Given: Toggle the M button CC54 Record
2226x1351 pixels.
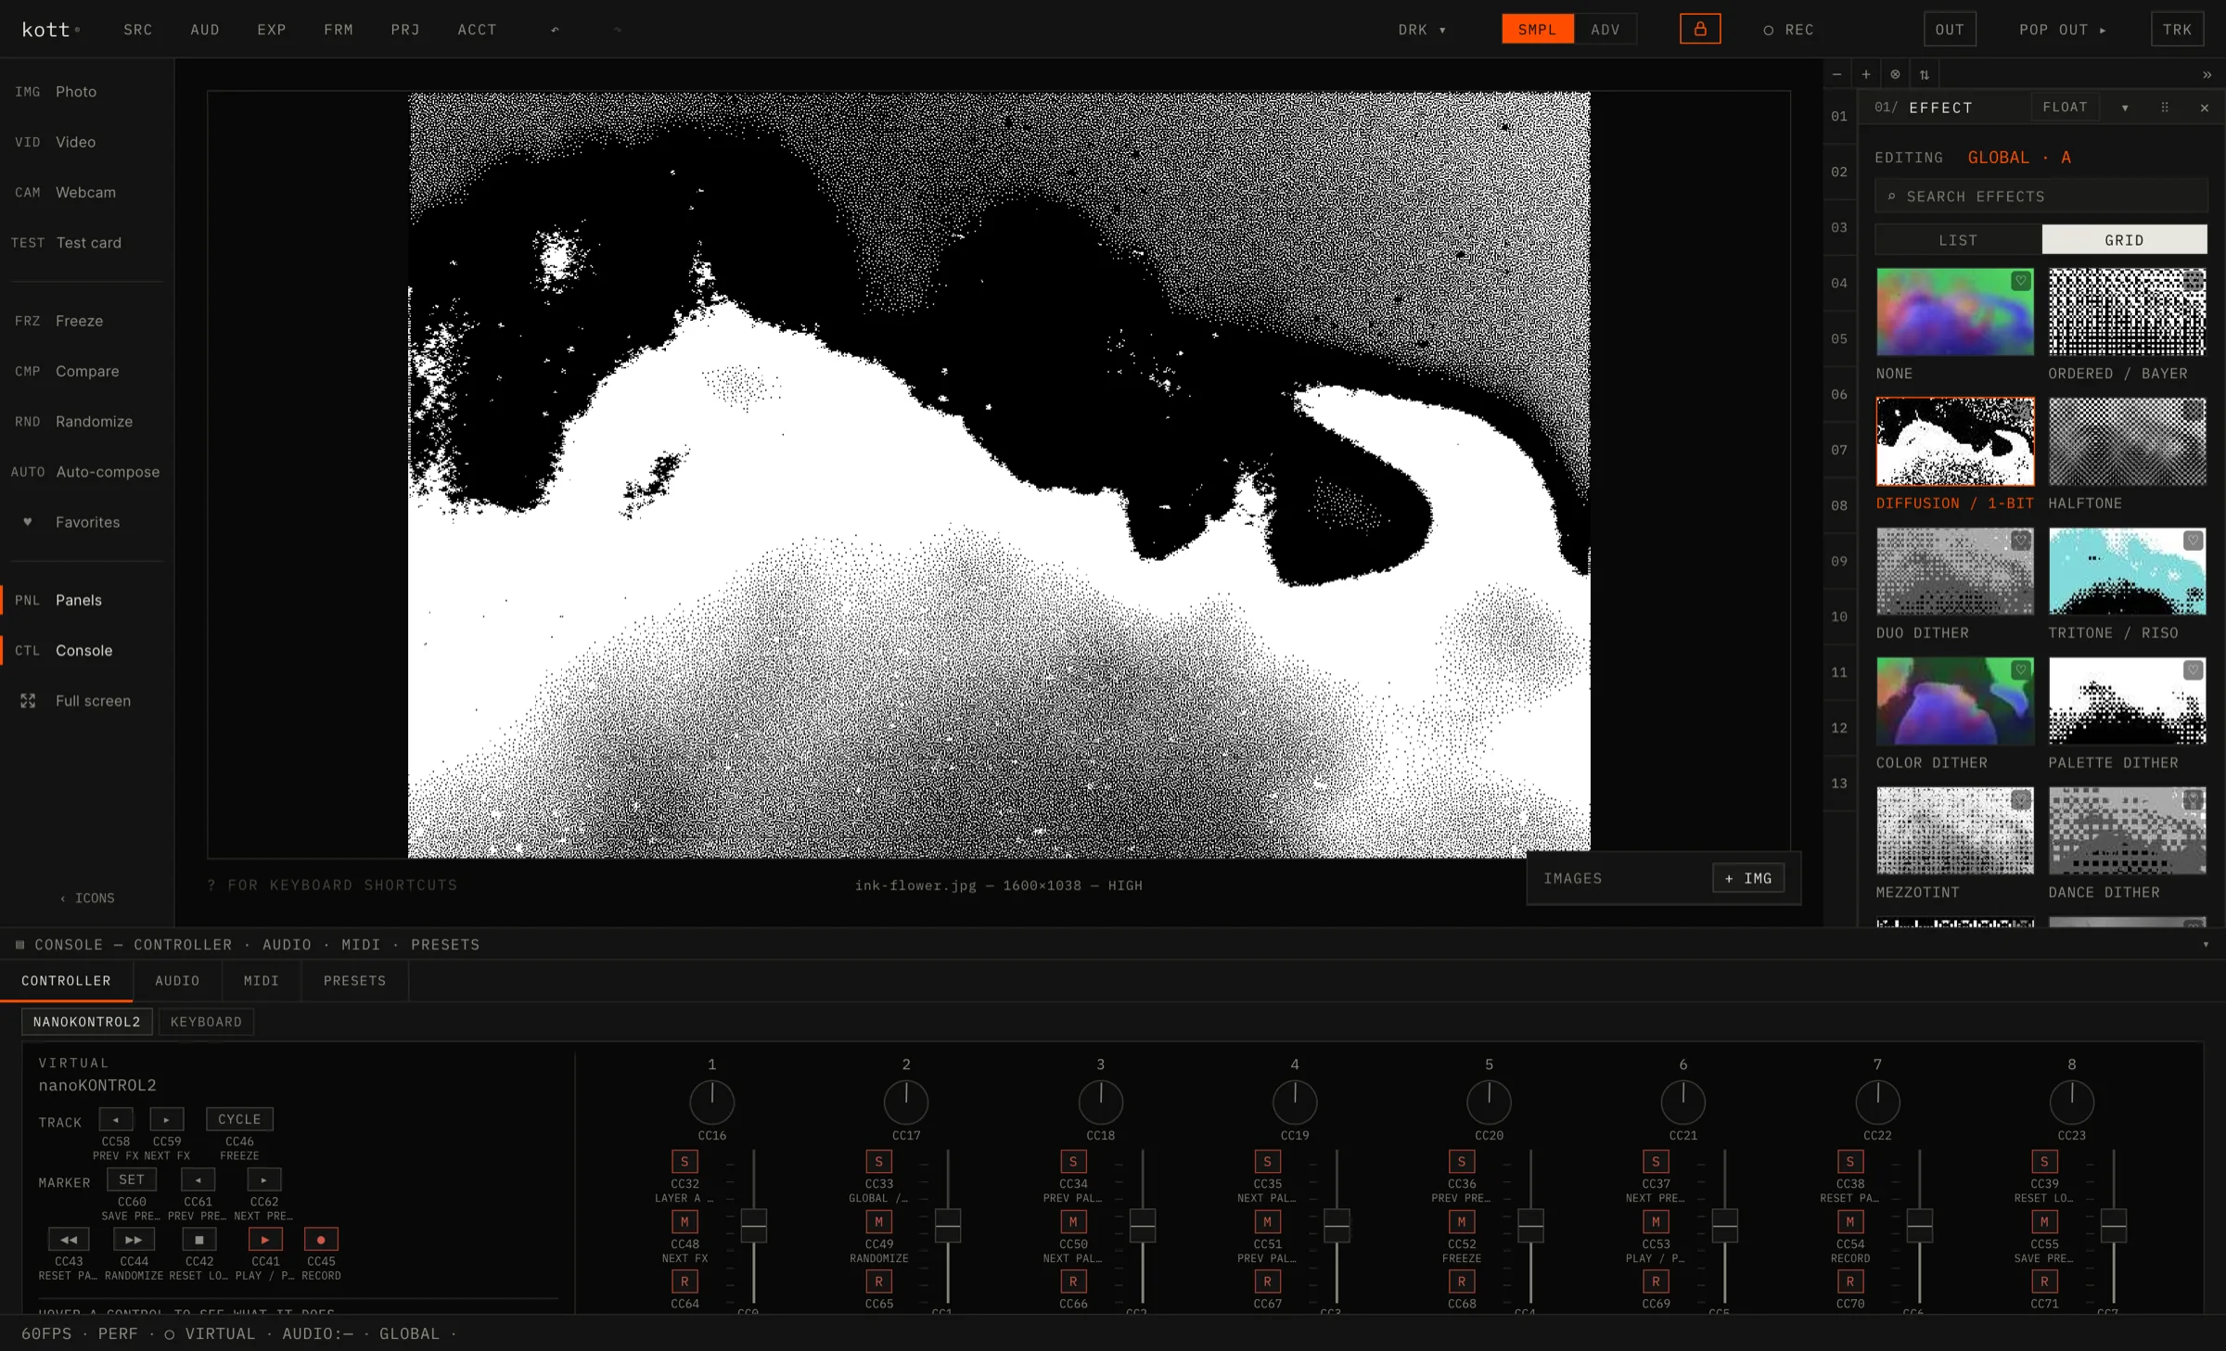Looking at the screenshot, I should point(1850,1222).
